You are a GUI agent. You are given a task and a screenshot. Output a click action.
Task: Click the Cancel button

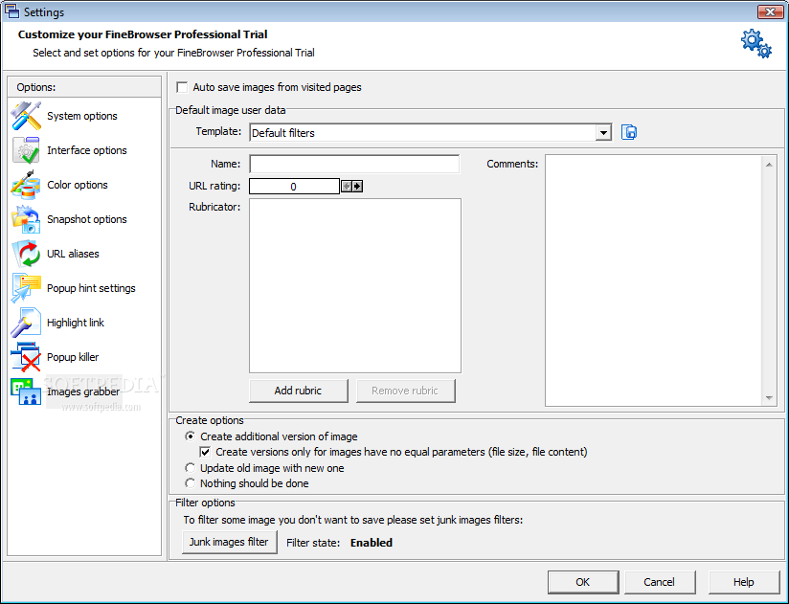tap(660, 582)
